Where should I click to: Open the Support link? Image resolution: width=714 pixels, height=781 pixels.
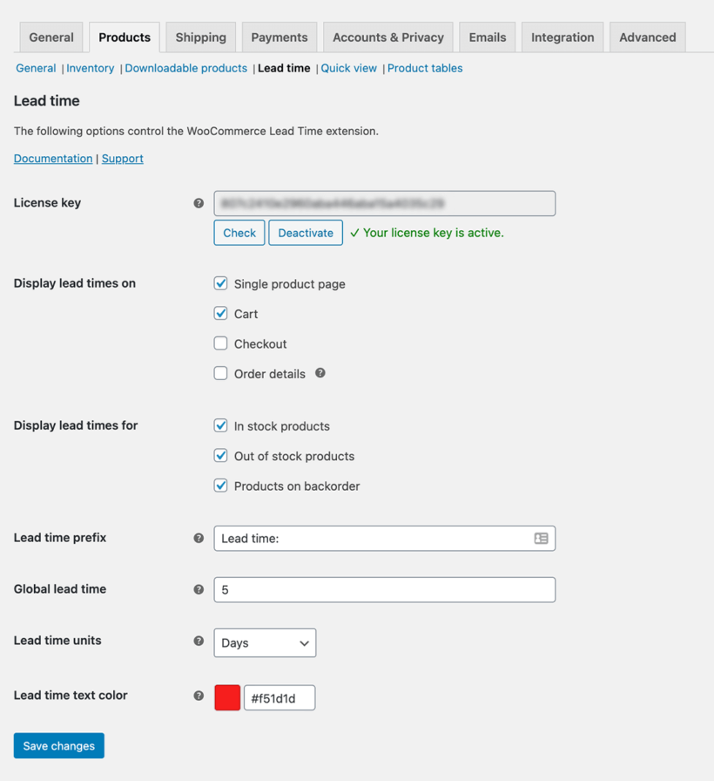point(123,159)
